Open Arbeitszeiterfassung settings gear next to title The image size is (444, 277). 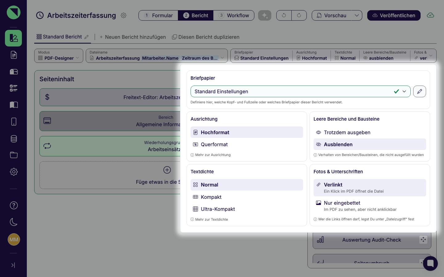[x=124, y=15]
